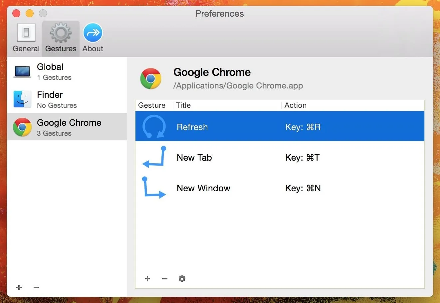Click the '1 Gestures' count under Global
440x303 pixels.
pyautogui.click(x=54, y=77)
